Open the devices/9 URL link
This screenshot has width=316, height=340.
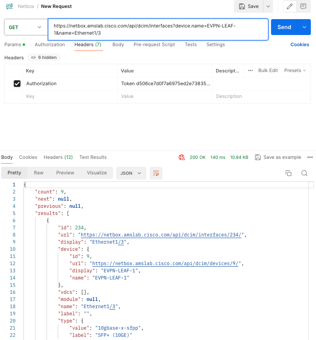(x=165, y=264)
